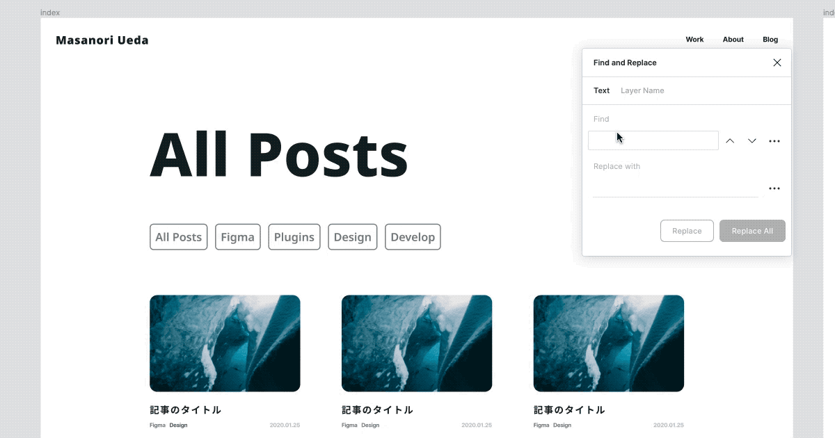Click the Replace All button
This screenshot has width=835, height=438.
[752, 231]
